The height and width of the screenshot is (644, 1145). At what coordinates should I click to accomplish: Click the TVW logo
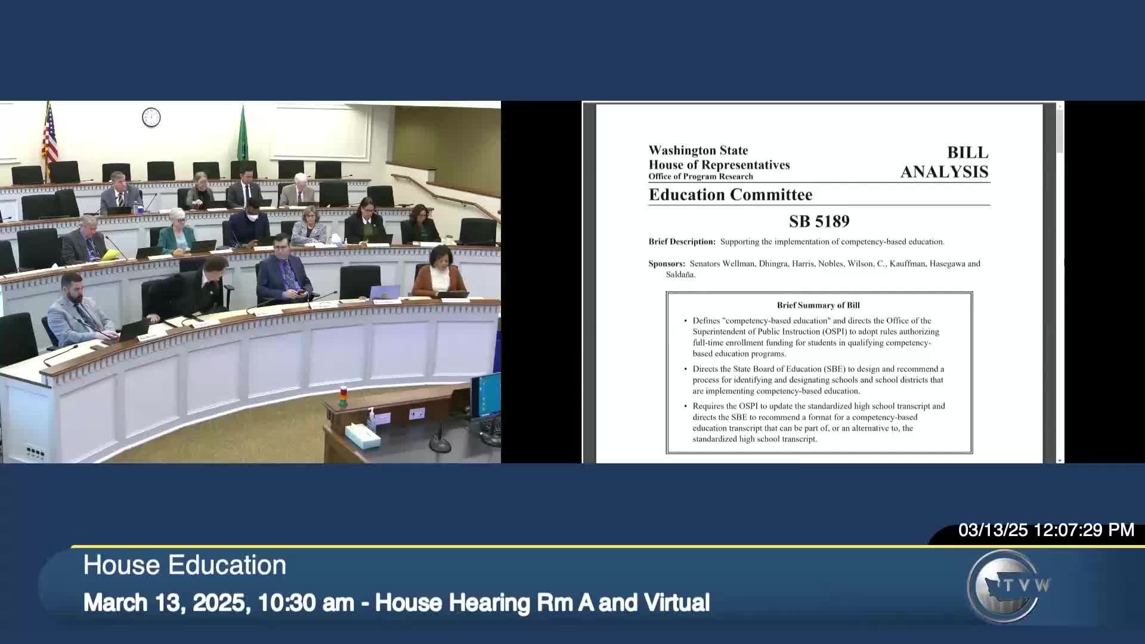pyautogui.click(x=1007, y=586)
